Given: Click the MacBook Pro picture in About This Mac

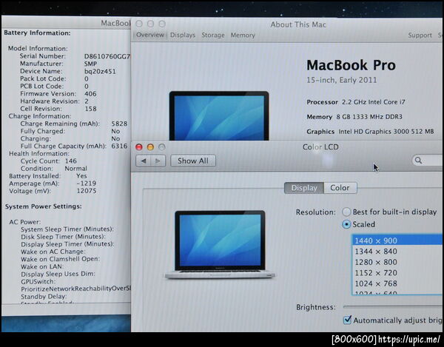Looking at the screenshot, I should [x=219, y=115].
